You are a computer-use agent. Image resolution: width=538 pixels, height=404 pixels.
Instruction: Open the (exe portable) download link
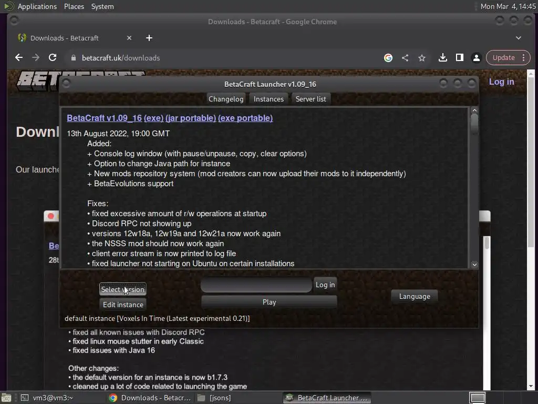(x=245, y=118)
